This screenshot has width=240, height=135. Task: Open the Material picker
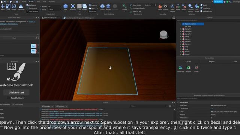[x=73, y=7]
